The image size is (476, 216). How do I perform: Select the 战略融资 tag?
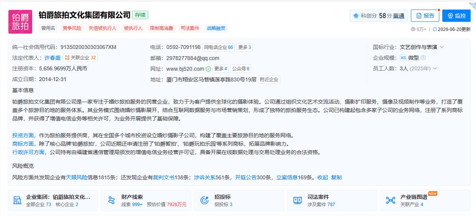pos(216,28)
